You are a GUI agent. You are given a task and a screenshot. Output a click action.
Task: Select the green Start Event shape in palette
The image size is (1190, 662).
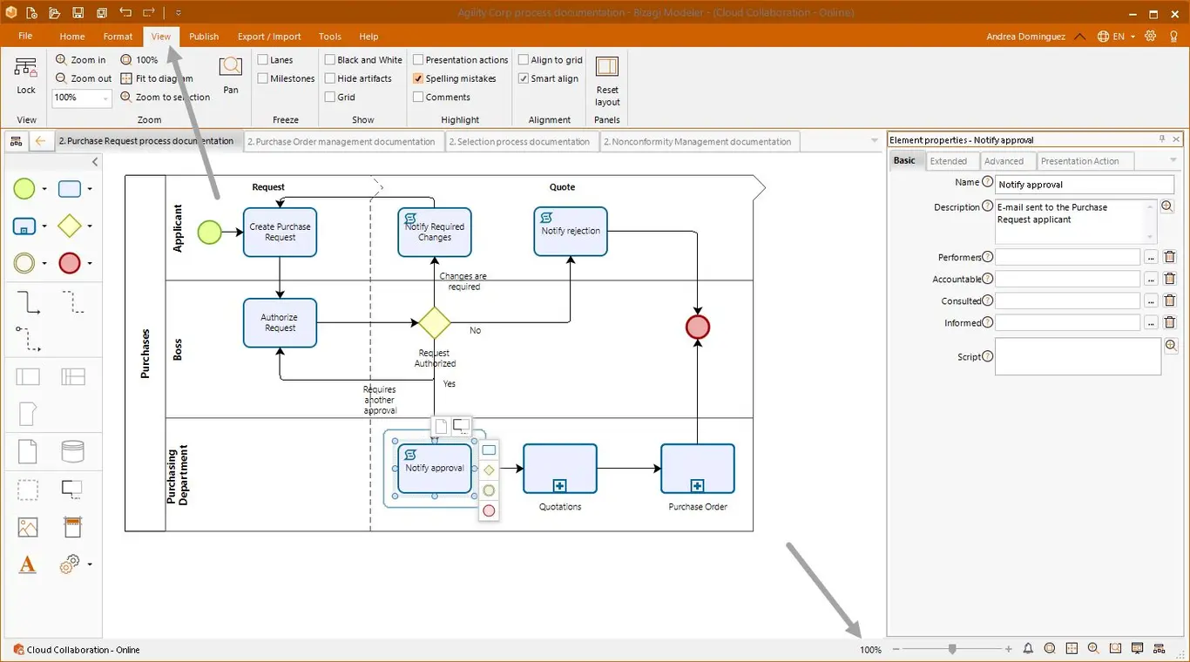point(24,189)
